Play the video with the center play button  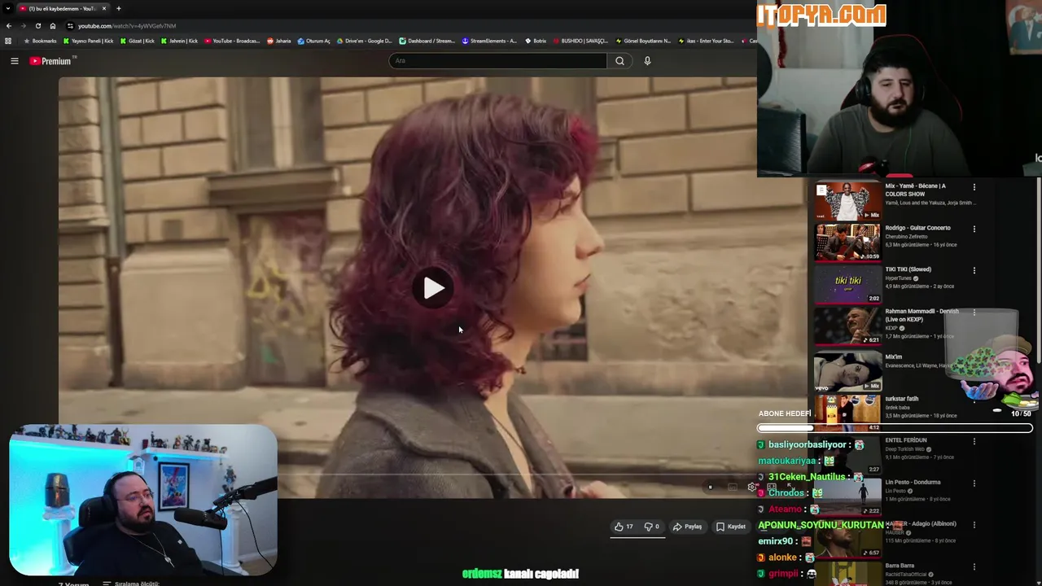pyautogui.click(x=433, y=287)
